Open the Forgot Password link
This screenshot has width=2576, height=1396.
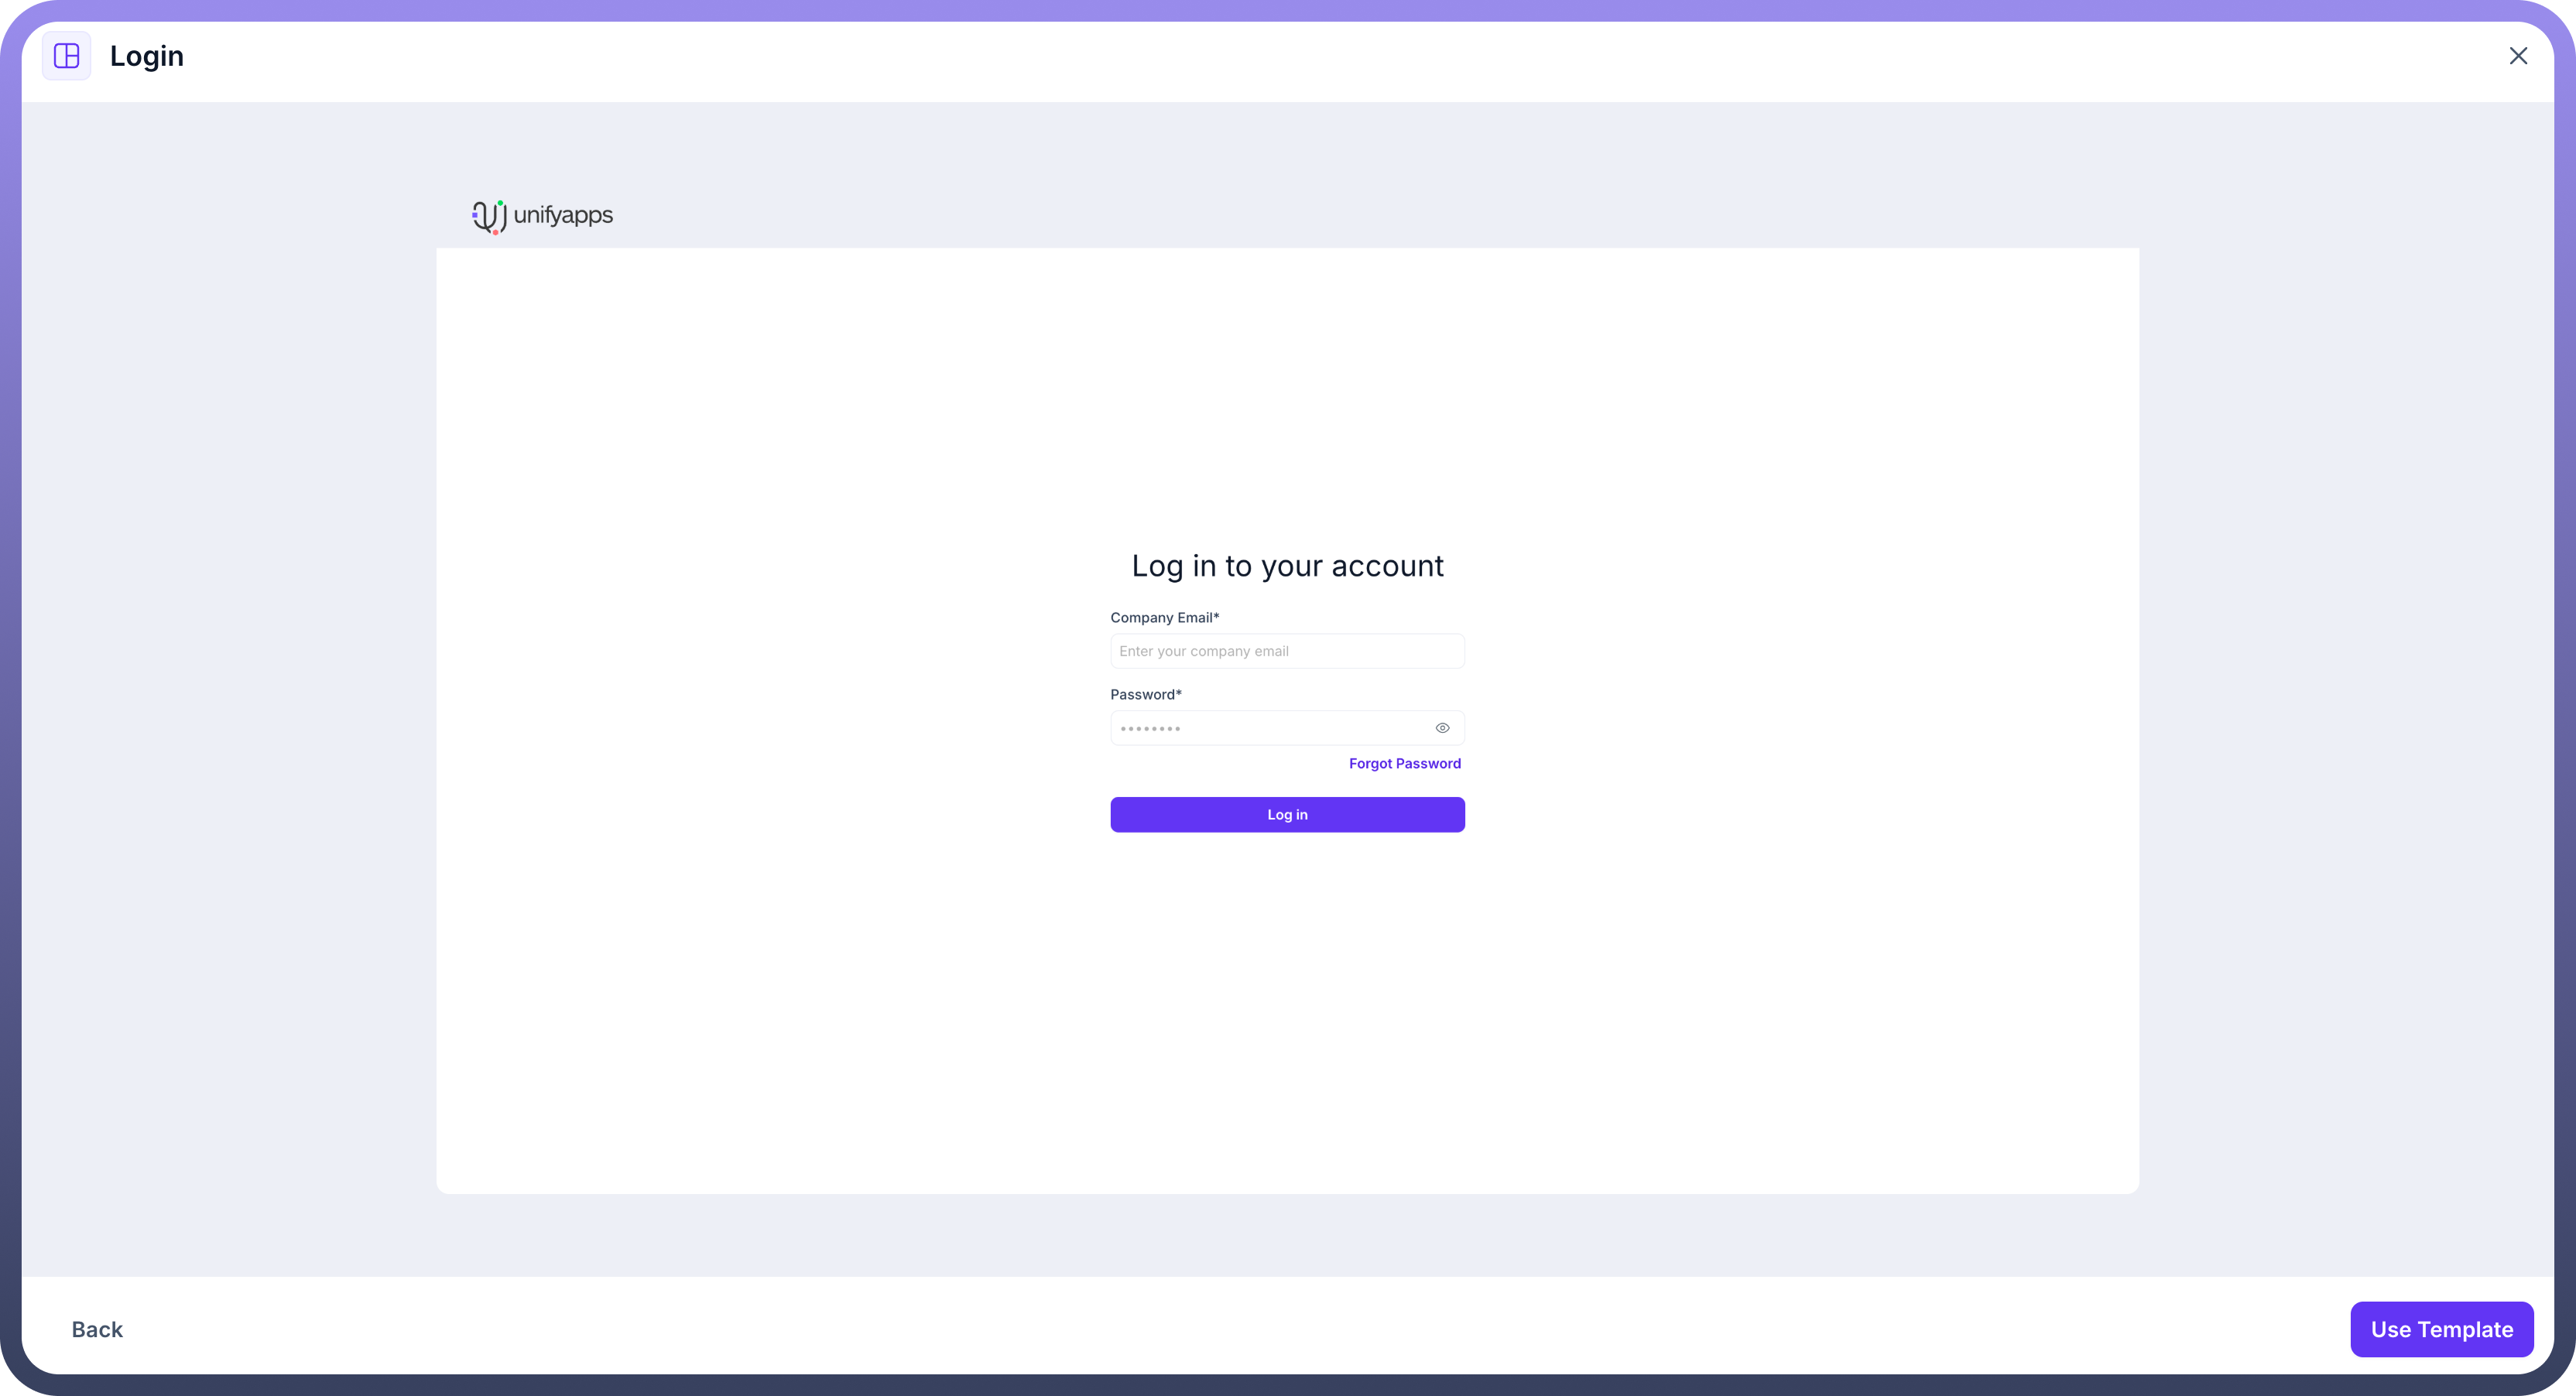[x=1404, y=764]
